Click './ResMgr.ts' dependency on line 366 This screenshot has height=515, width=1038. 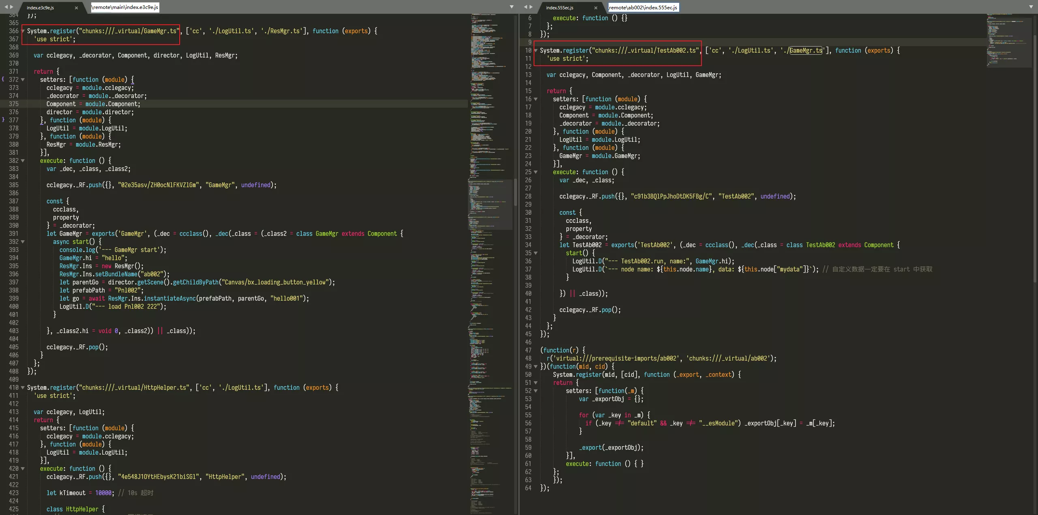[282, 31]
